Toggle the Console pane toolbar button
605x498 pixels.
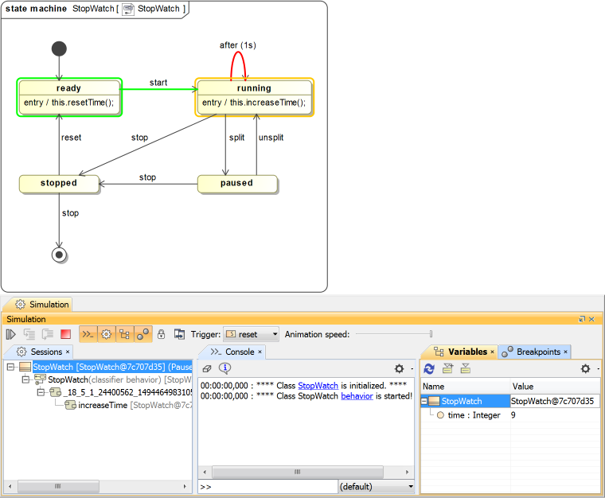(88, 335)
